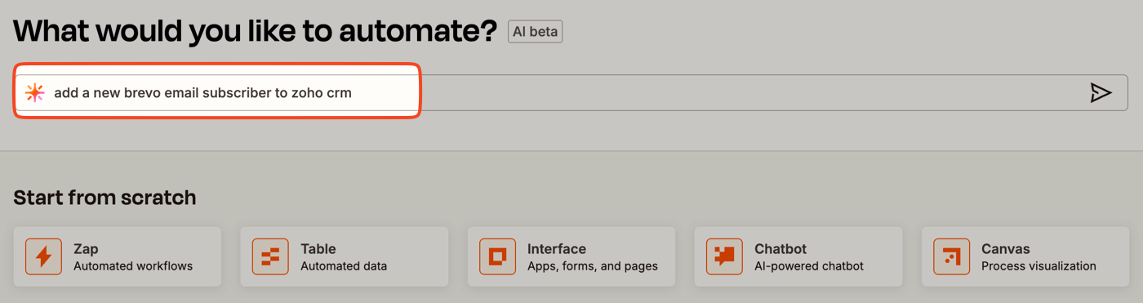Click the send arrow icon in prompt box
Viewport: 1143px width, 303px height.
pyautogui.click(x=1101, y=93)
